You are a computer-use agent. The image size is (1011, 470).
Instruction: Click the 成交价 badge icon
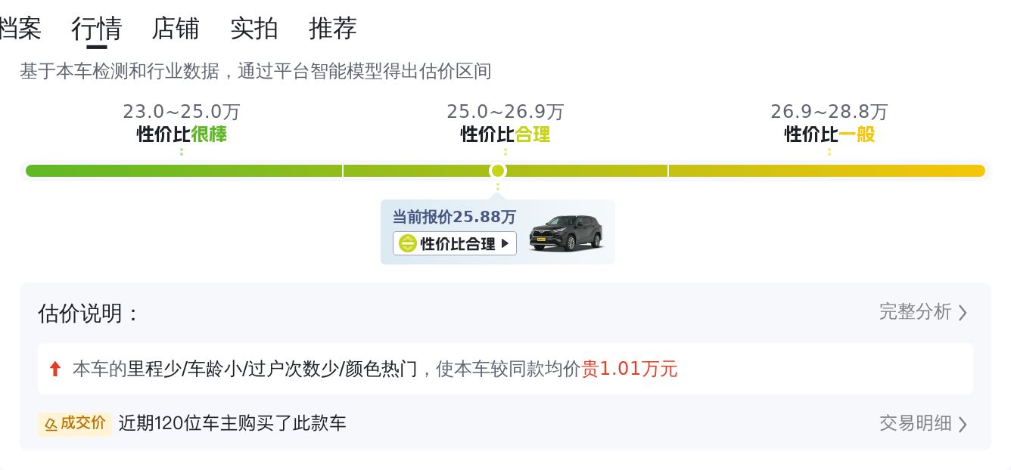51,424
